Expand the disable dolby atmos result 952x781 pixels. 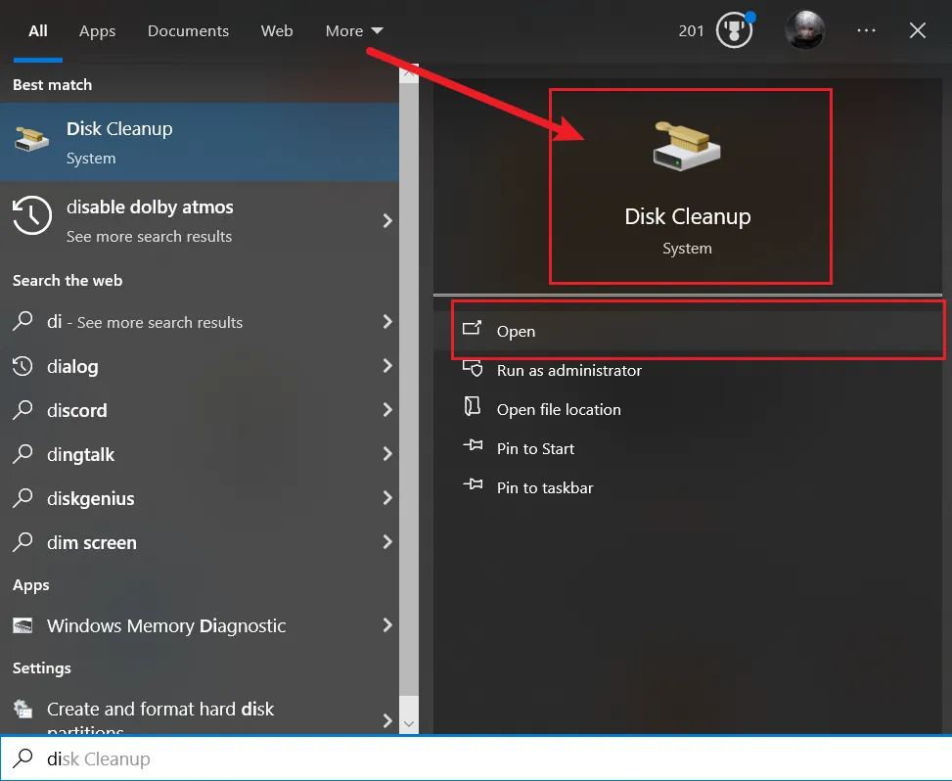point(387,220)
